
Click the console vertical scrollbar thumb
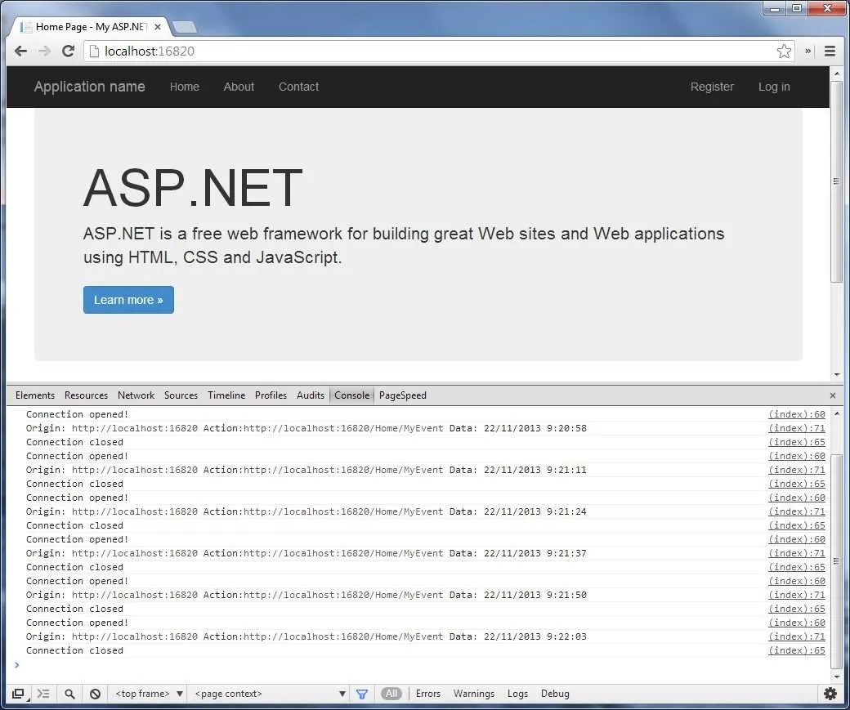(x=836, y=561)
